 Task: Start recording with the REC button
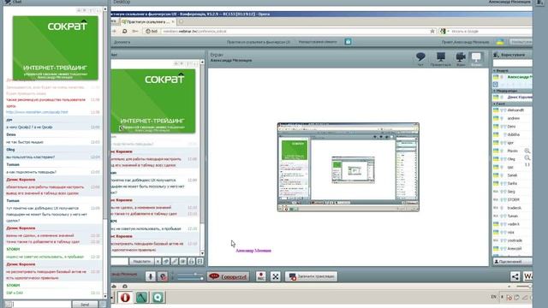pyautogui.click(x=260, y=276)
